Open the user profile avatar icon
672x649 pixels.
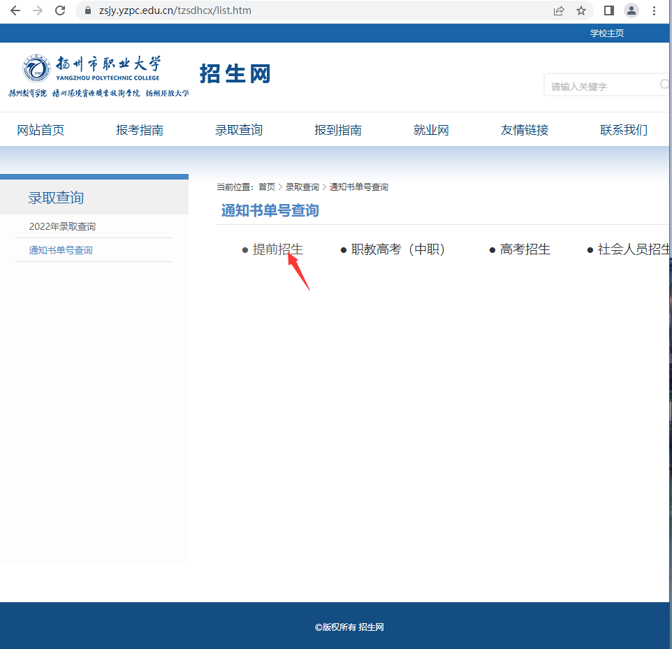click(631, 10)
